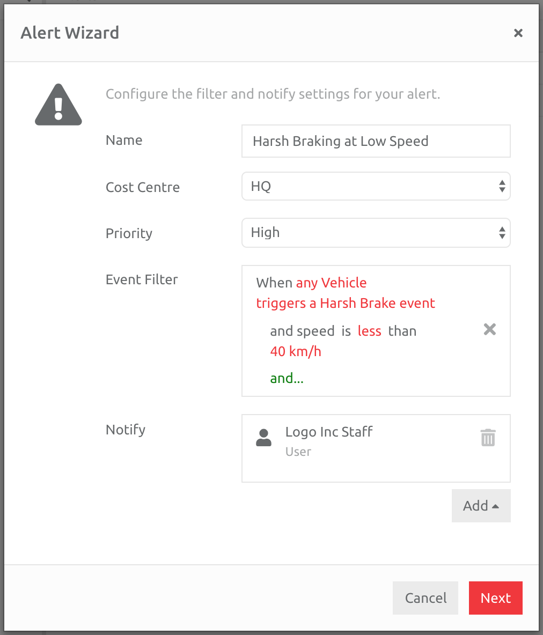Click the X to remove the speed condition
Screen dimensions: 543x635
[x=489, y=330]
